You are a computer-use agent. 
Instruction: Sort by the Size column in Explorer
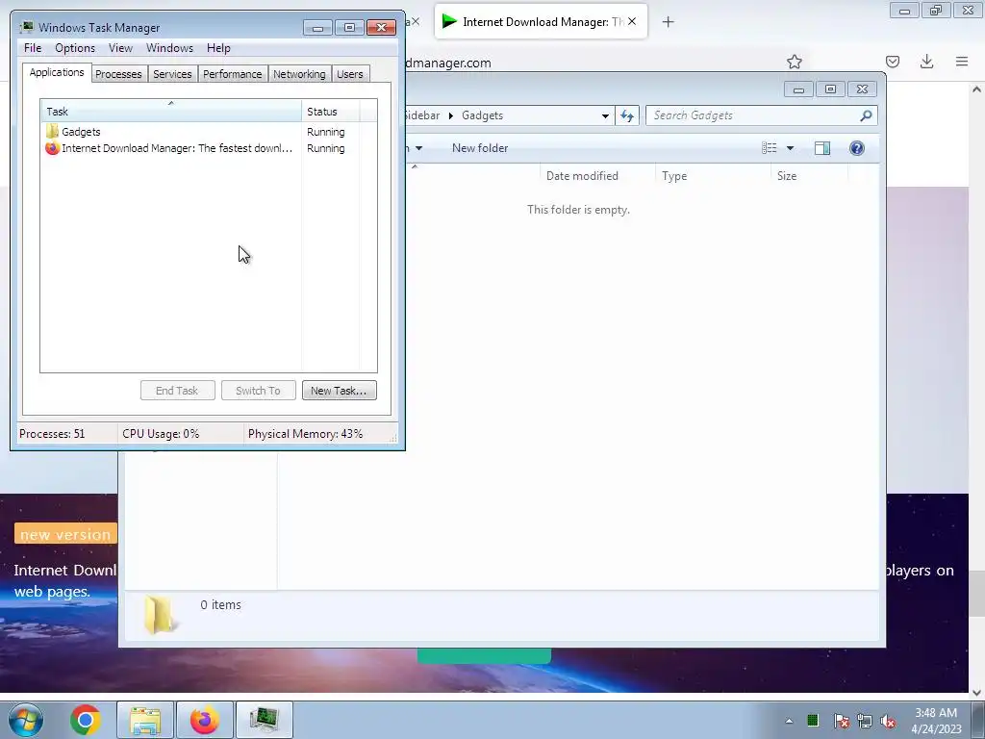tap(810, 176)
